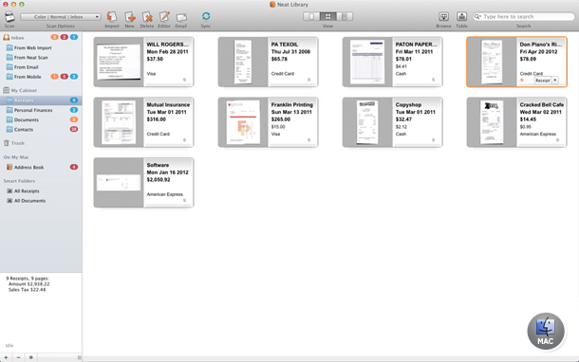Screen dimensions: 579x362
Task: Select the Don Piano's receipt thumbnail
Action: click(492, 62)
